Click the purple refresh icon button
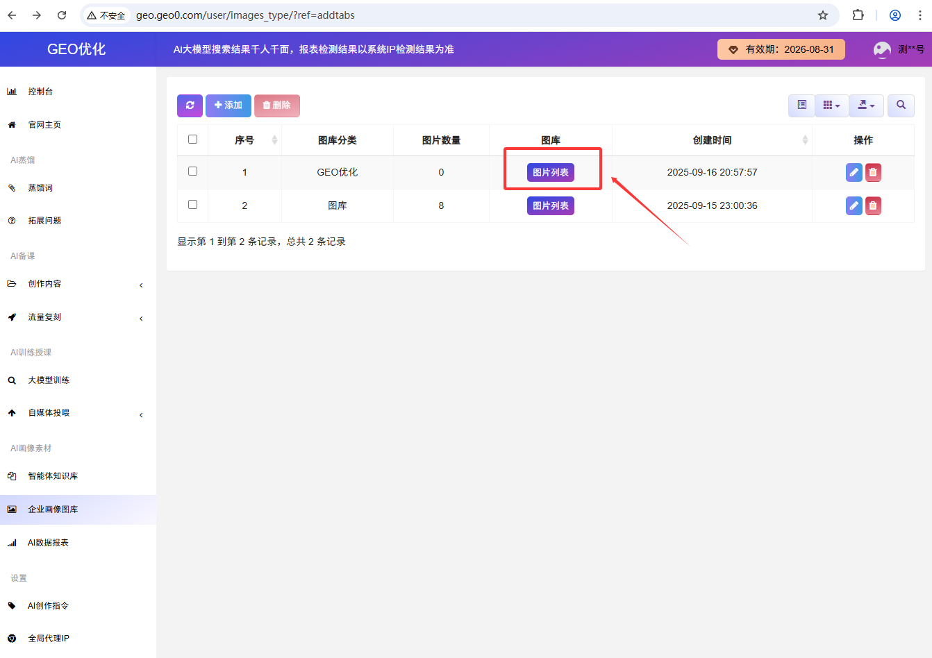This screenshot has height=658, width=932. [x=190, y=106]
